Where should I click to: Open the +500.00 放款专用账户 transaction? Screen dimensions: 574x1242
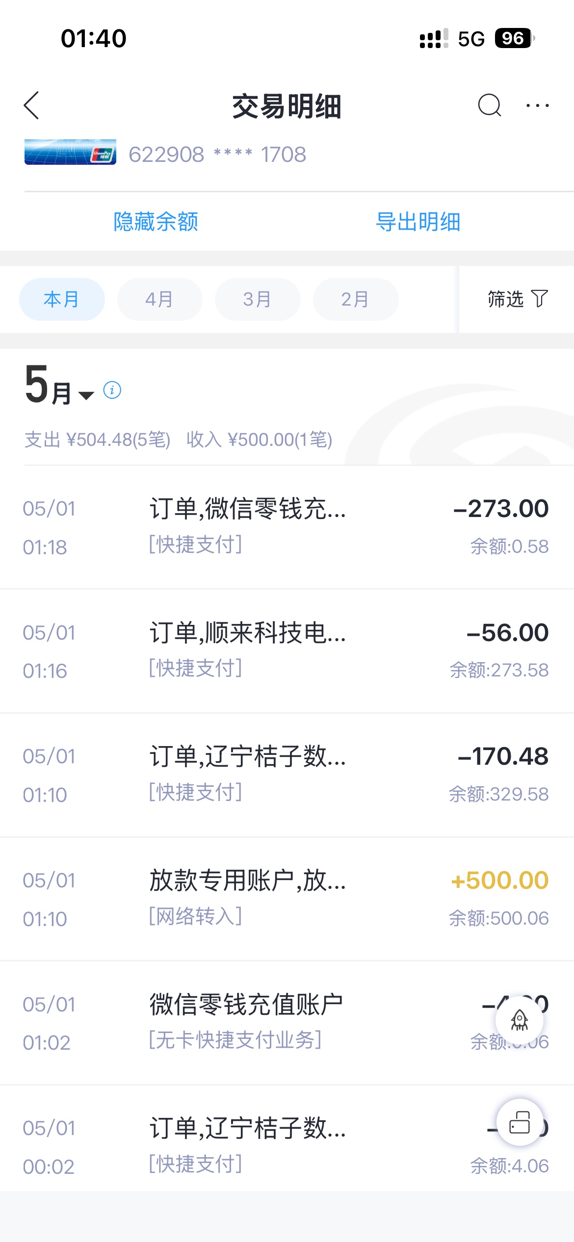pos(287,899)
